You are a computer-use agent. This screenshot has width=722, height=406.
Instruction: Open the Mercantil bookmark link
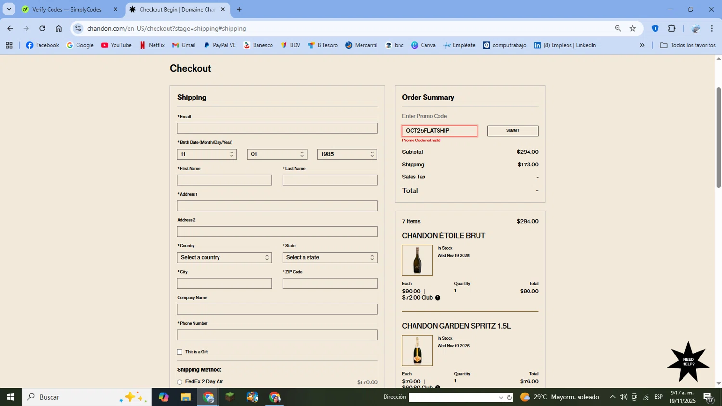(x=361, y=45)
